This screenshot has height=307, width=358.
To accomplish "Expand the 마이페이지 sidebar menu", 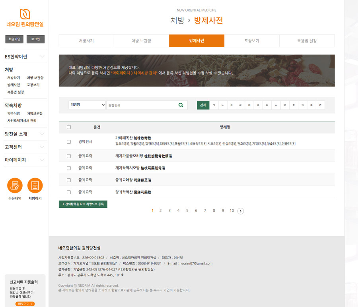I will click(25, 160).
